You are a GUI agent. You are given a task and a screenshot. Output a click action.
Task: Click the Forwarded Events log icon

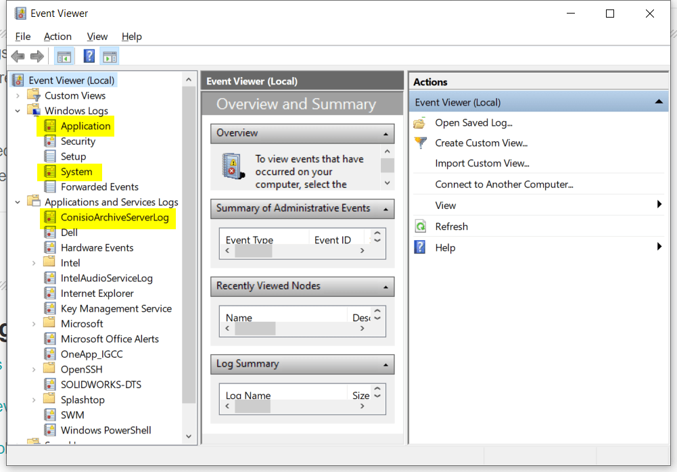[50, 187]
